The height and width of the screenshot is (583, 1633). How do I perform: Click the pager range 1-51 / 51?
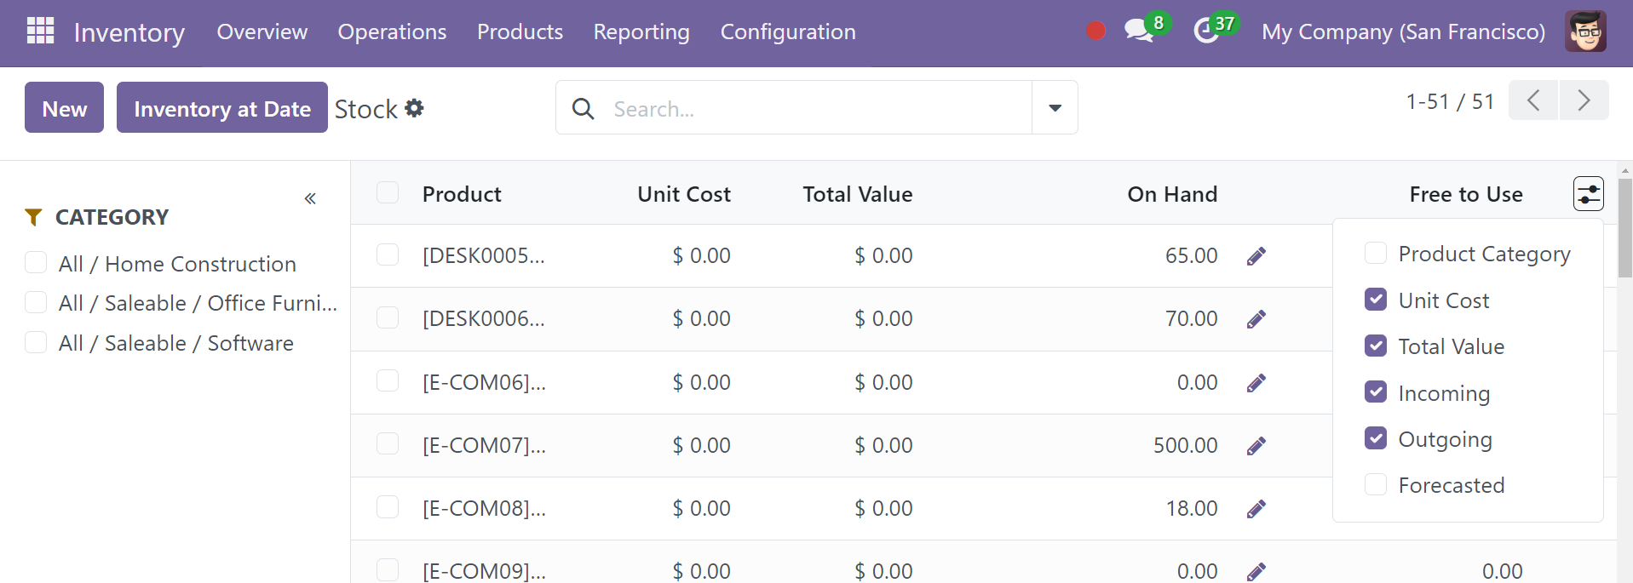click(x=1450, y=101)
